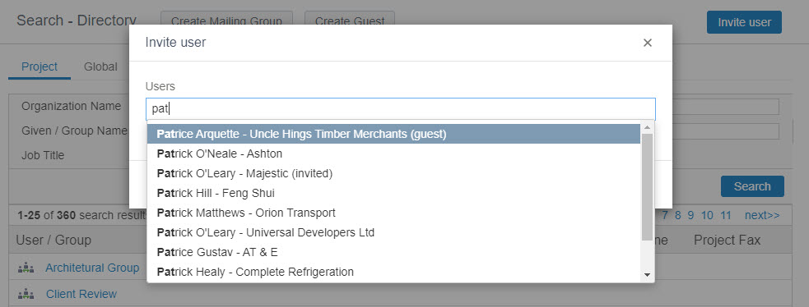The height and width of the screenshot is (307, 809).
Task: Click the suggestion list scrollbar thumb
Action: click(648, 186)
